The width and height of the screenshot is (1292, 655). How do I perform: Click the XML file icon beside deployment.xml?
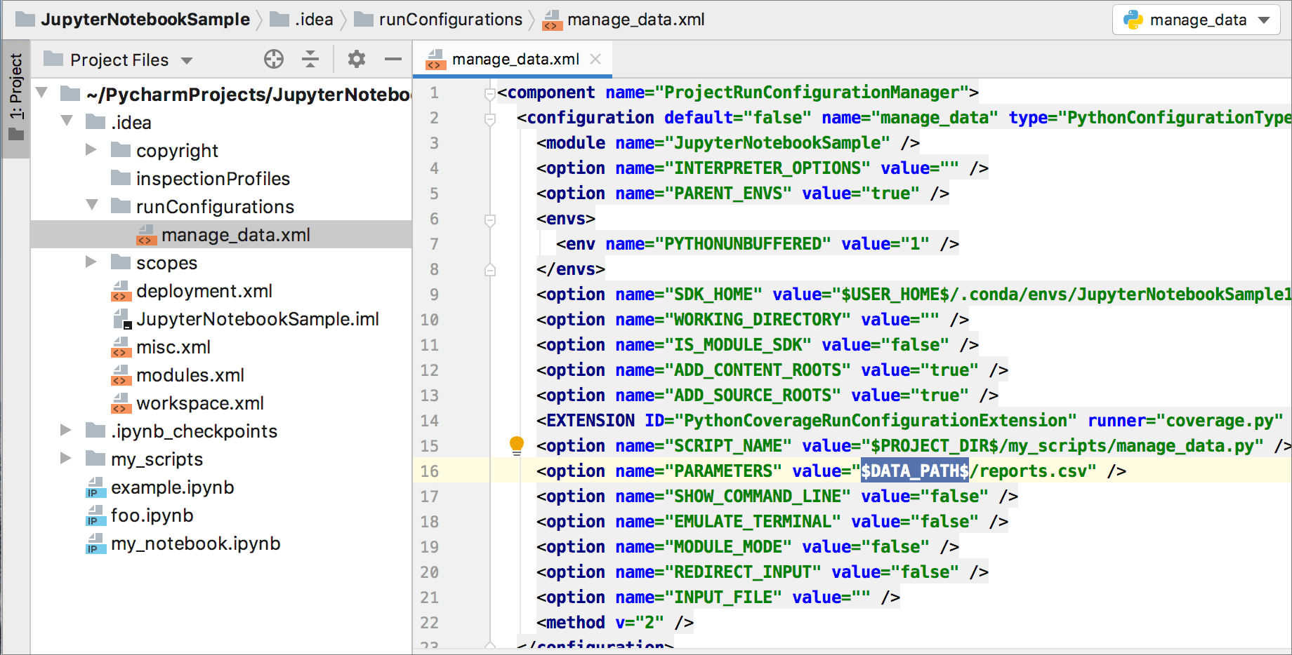121,291
